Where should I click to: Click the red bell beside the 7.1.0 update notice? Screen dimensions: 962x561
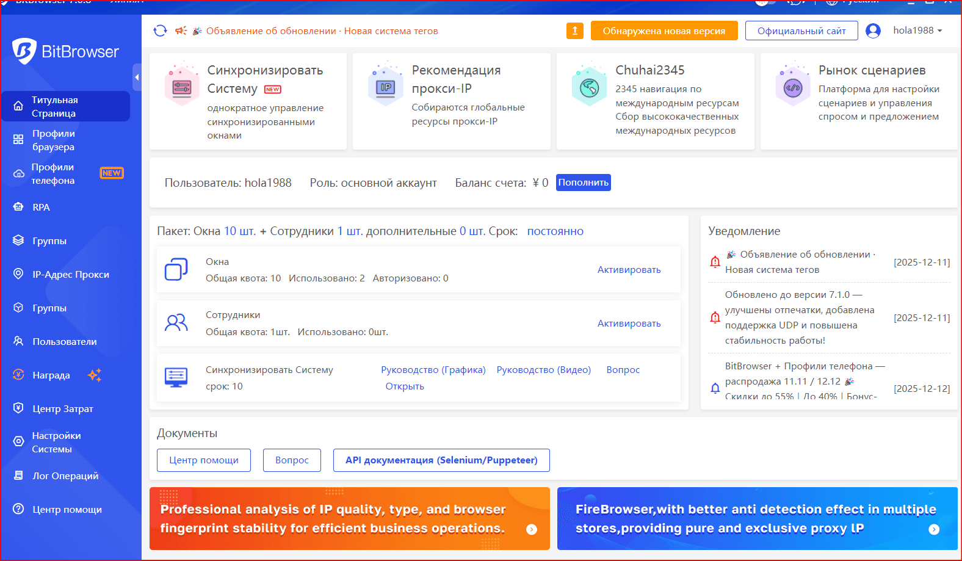click(x=715, y=317)
